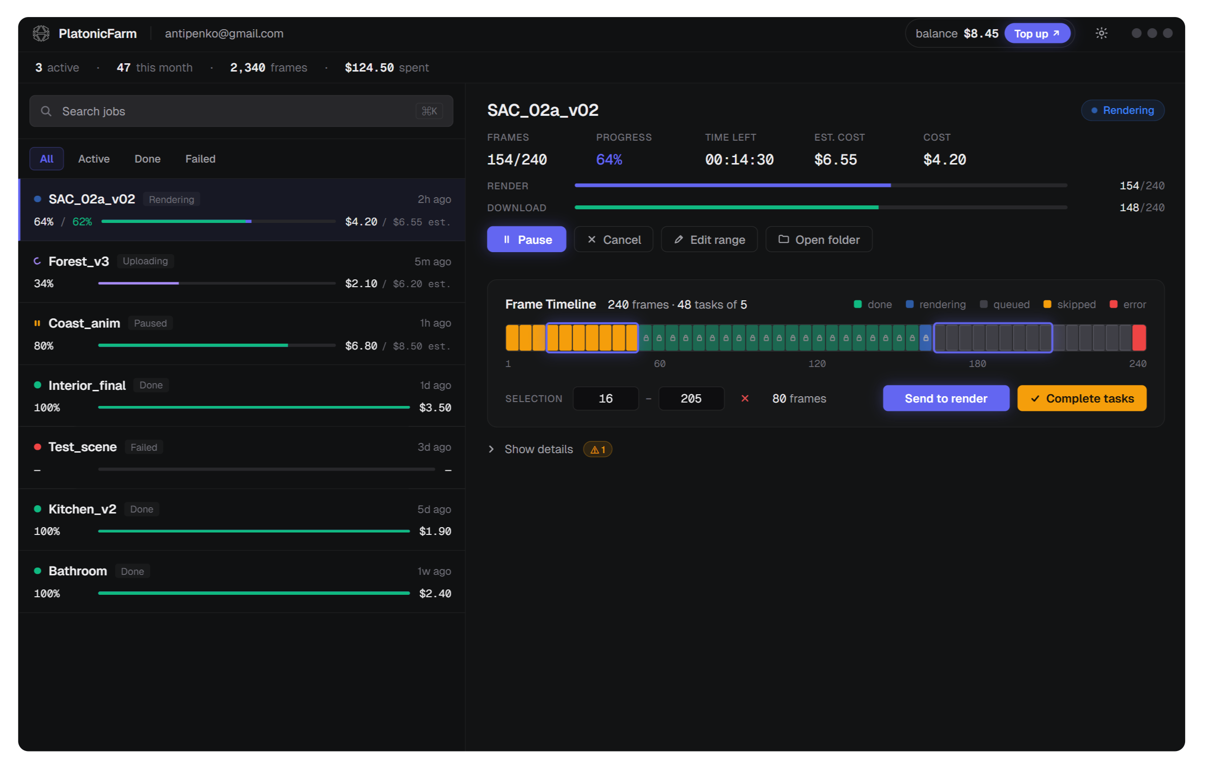Screen dimensions: 1208x771
Task: Toggle the sun theme icon
Action: pyautogui.click(x=1101, y=33)
